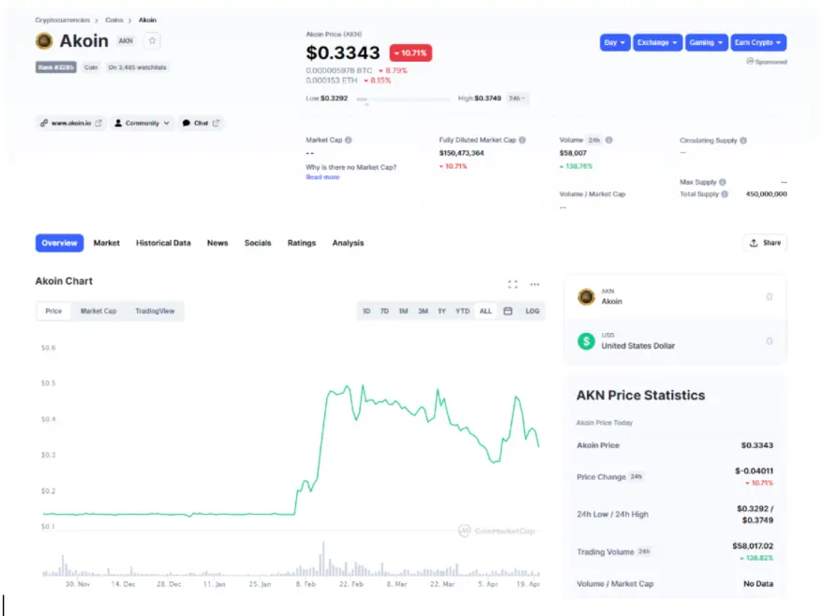Open the 24h low/high range dropdown
Image resolution: width=822 pixels, height=616 pixels.
click(516, 98)
